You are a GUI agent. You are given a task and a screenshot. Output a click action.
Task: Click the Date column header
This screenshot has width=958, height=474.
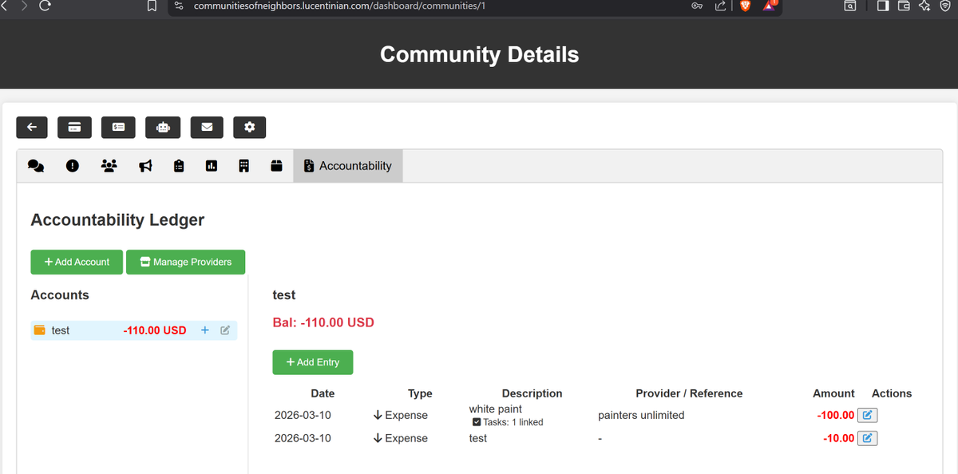[323, 393]
